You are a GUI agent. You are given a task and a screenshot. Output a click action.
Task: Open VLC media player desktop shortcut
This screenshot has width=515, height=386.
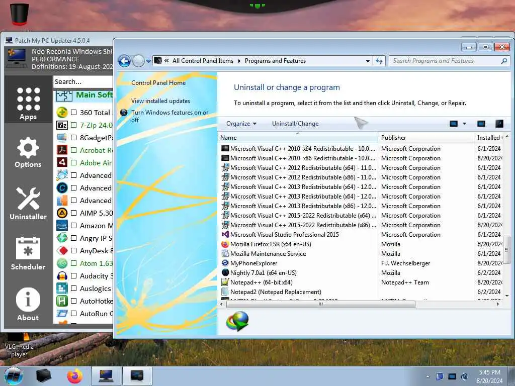(x=19, y=345)
